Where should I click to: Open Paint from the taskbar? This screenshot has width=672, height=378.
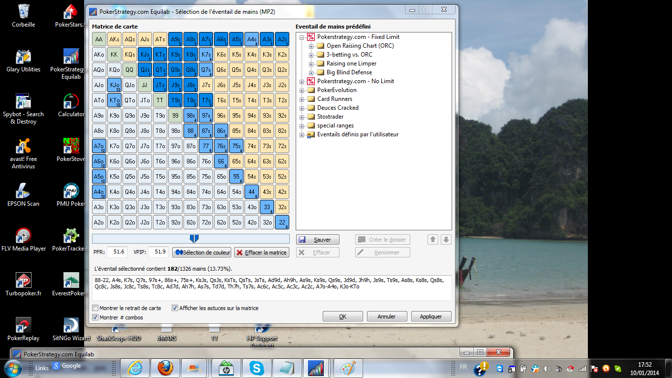pos(348,368)
